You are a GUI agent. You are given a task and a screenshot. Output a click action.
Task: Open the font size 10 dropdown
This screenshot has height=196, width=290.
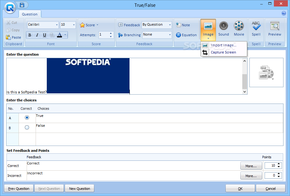tap(74, 25)
